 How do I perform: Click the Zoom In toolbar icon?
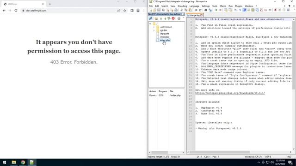point(216,10)
